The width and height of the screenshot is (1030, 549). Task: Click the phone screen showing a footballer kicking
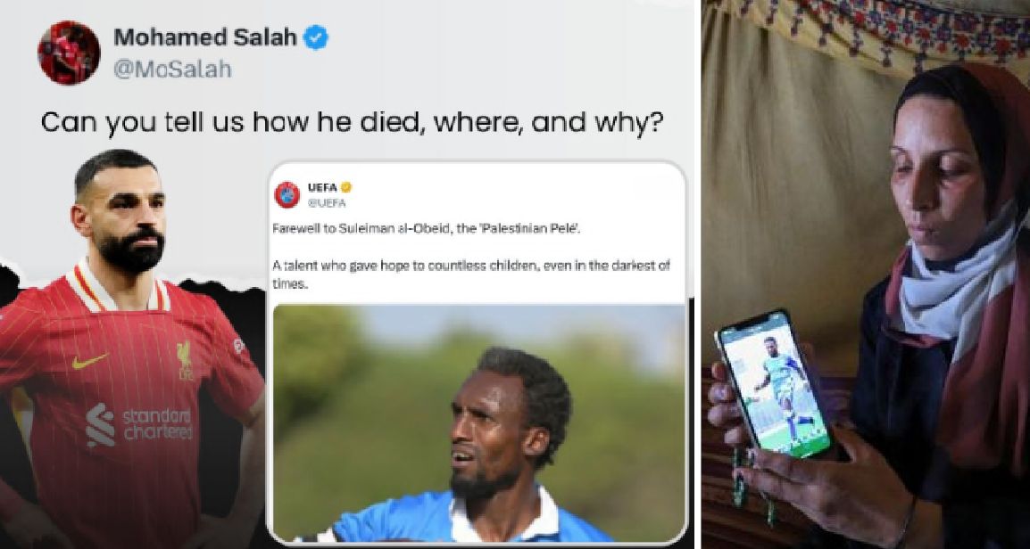pos(773,385)
